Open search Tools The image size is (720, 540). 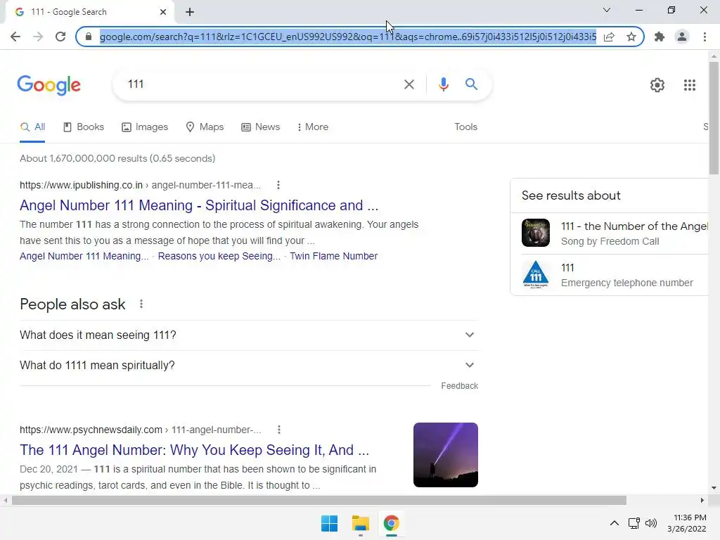[x=465, y=127]
